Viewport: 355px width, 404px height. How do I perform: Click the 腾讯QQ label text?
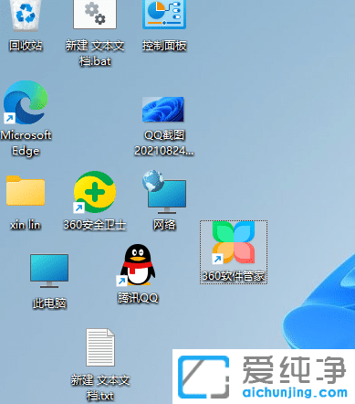pyautogui.click(x=138, y=298)
